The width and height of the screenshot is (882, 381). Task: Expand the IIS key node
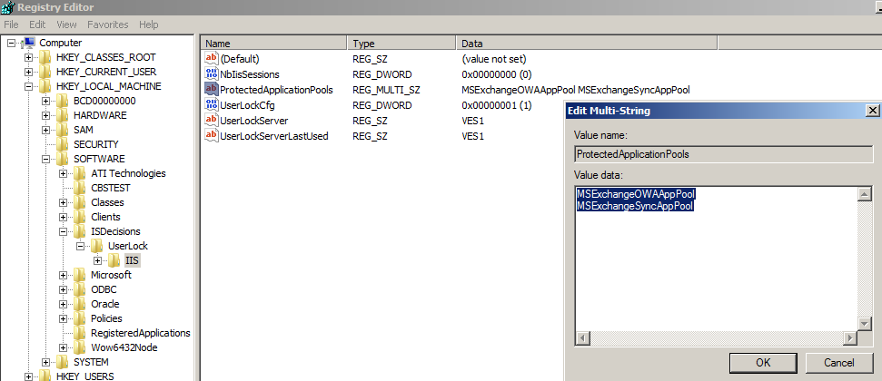tap(98, 260)
